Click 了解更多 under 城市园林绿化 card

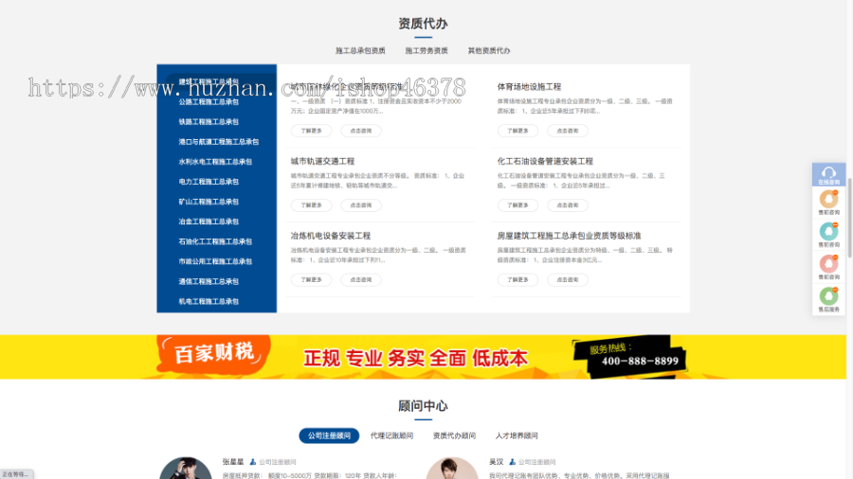click(311, 131)
